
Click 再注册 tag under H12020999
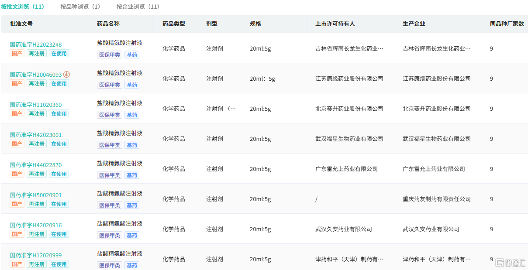point(37,264)
